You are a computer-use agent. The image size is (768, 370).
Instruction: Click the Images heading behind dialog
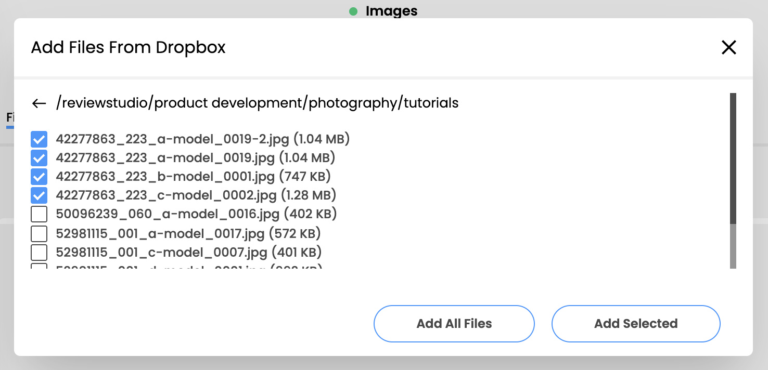coord(391,11)
